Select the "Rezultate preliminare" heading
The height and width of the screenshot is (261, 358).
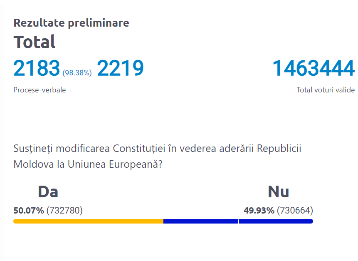(x=71, y=23)
